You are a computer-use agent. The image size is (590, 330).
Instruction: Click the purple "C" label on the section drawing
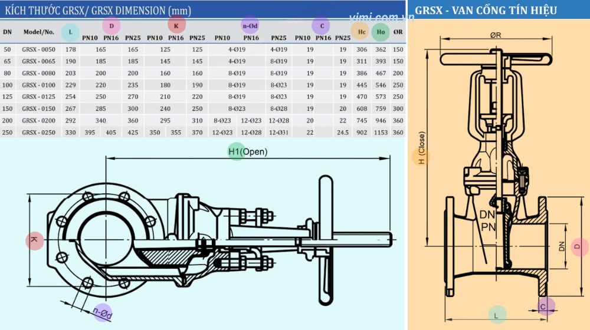point(545,306)
